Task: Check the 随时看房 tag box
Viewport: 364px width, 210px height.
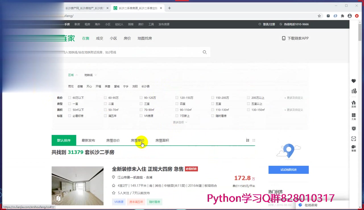Action: click(x=212, y=116)
